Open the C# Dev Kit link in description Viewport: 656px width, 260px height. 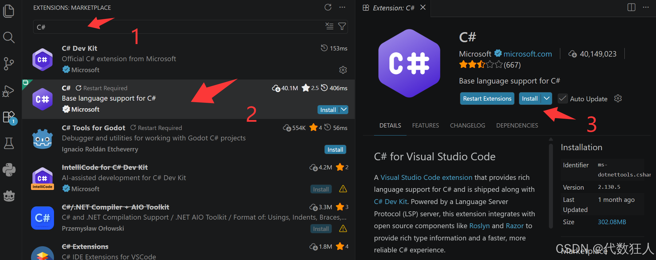coord(391,202)
